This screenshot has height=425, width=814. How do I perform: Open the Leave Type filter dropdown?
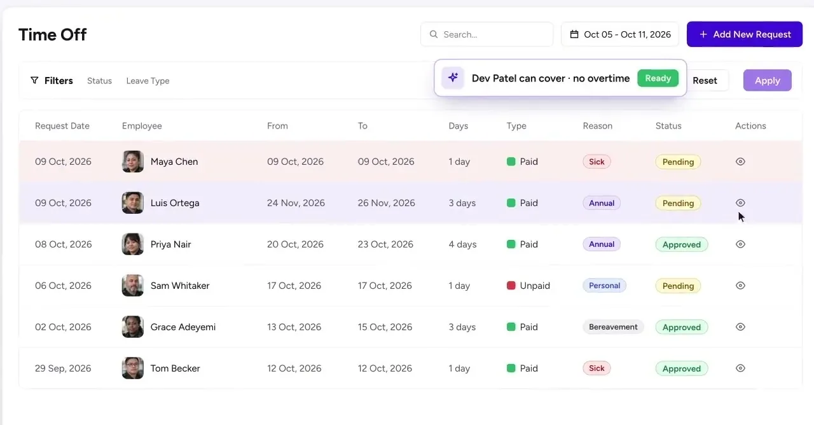148,81
